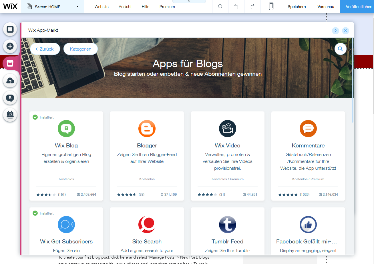Open the Wix Video app title

pyautogui.click(x=228, y=145)
